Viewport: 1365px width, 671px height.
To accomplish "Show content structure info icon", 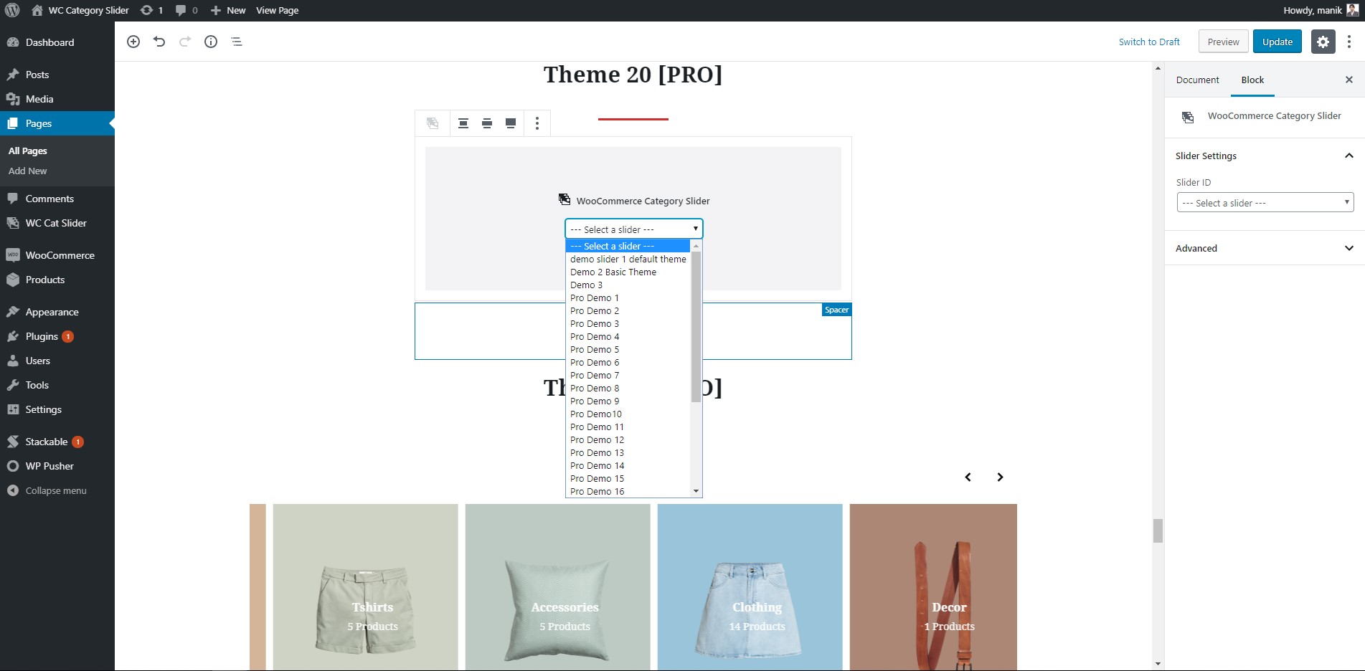I will [x=211, y=42].
